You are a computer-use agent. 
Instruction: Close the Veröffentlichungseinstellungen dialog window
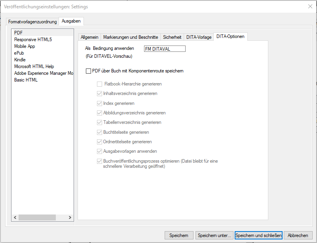(310, 6)
